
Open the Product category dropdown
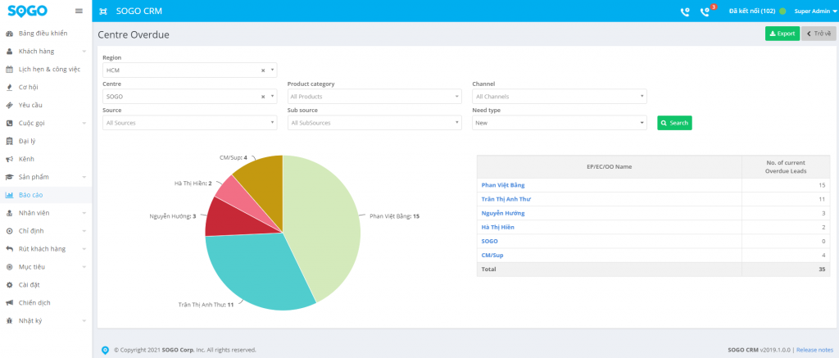point(374,97)
